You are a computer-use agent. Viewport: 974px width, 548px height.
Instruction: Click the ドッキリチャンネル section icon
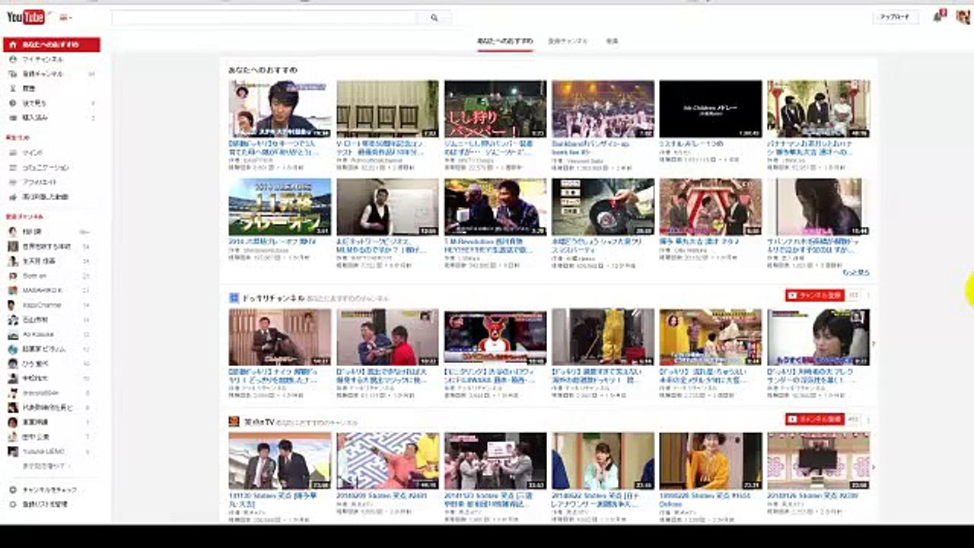point(234,298)
